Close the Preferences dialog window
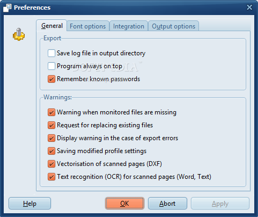This screenshot has width=258, height=217. coord(249,8)
